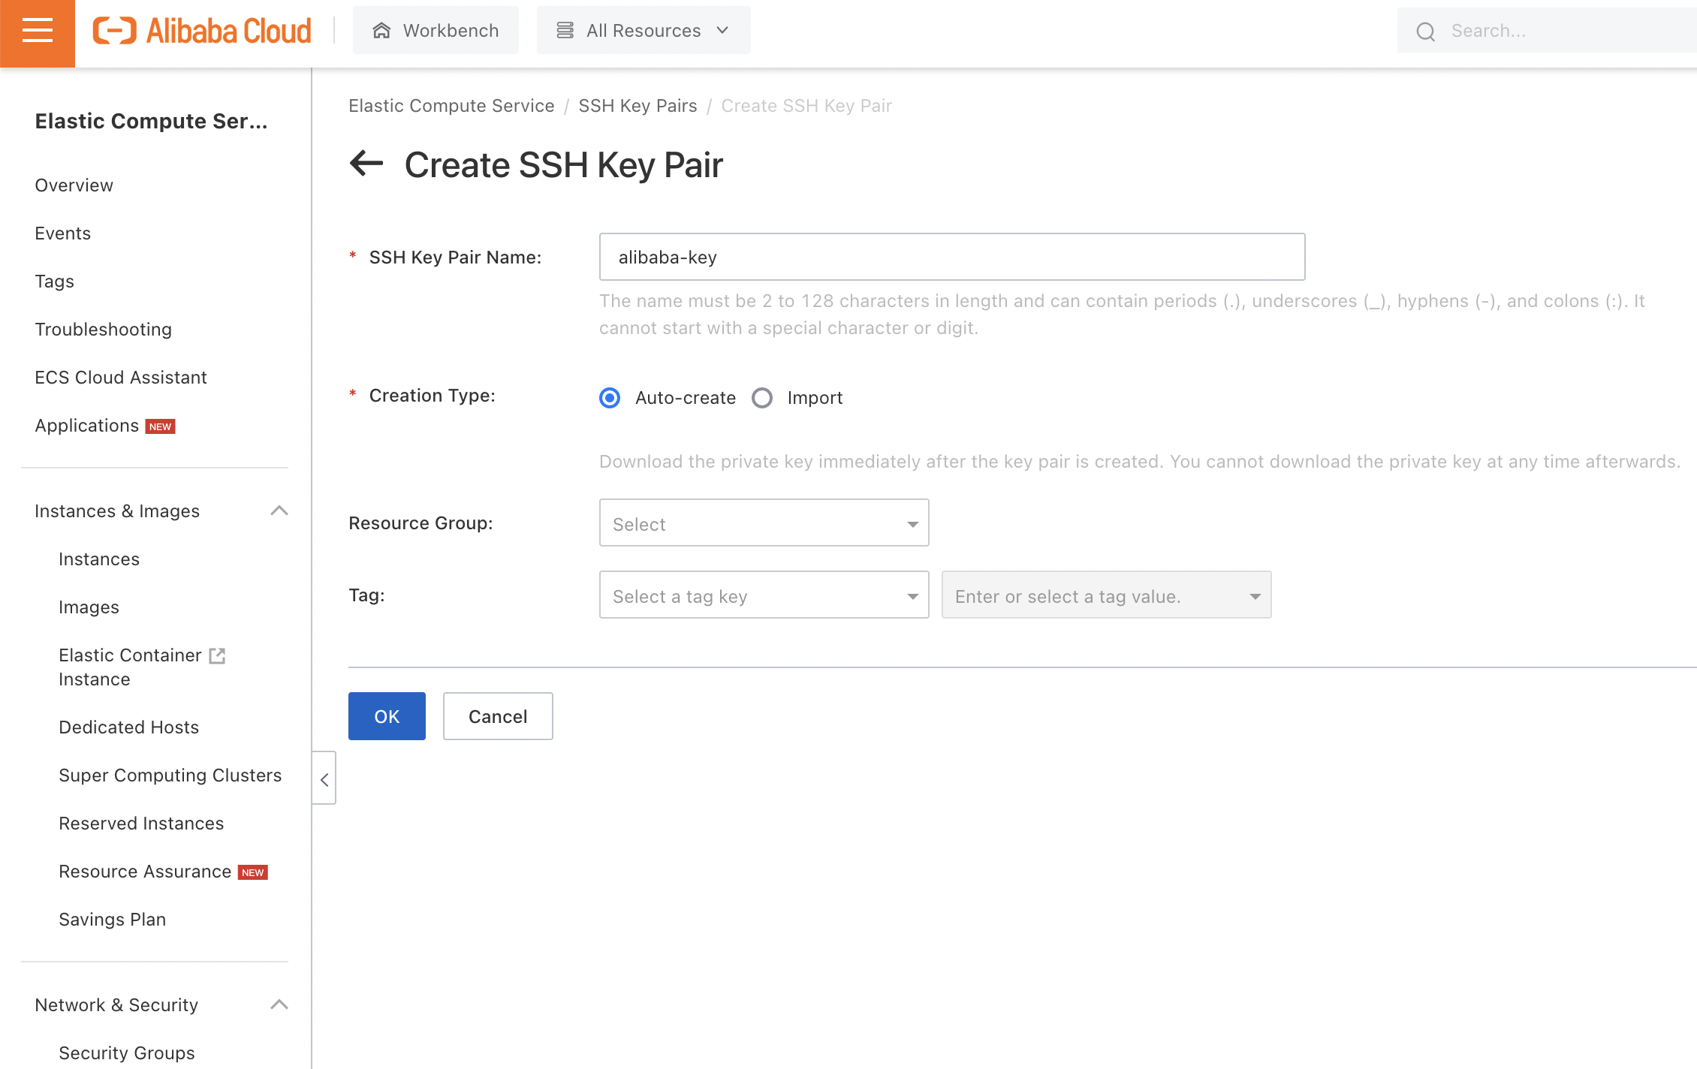Open the Select a tag key dropdown
Image resolution: width=1697 pixels, height=1069 pixels.
pyautogui.click(x=764, y=595)
